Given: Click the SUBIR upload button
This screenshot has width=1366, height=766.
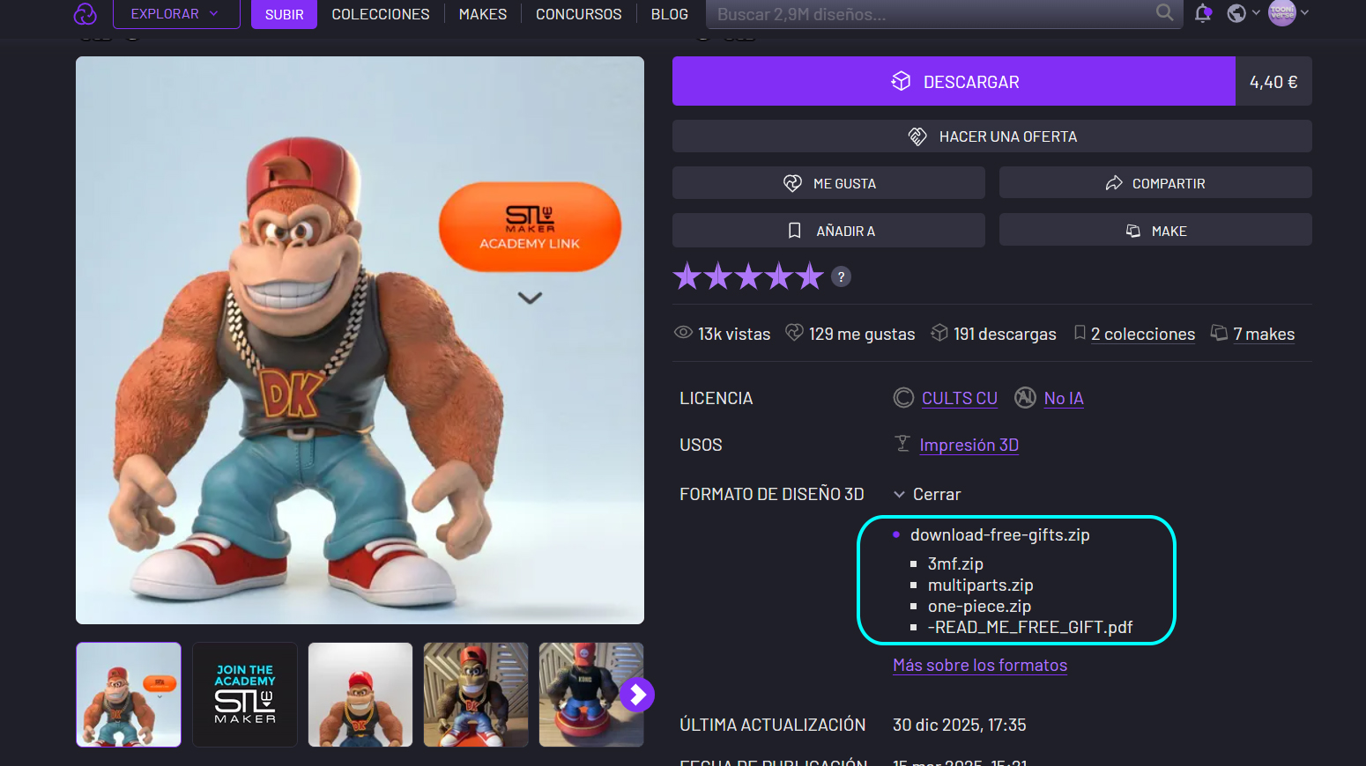Looking at the screenshot, I should (x=284, y=14).
